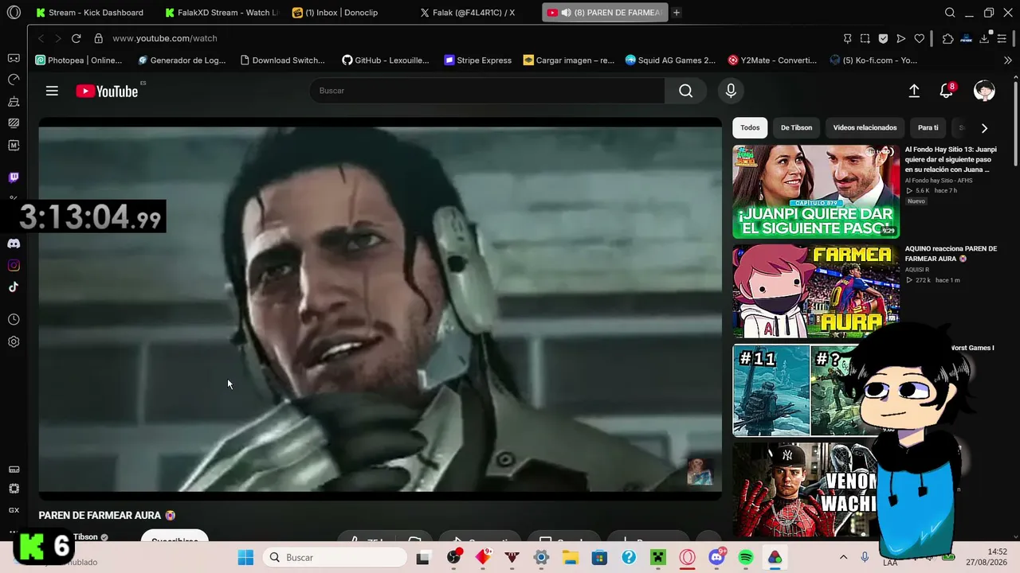Open the Easy Setup sliders icon

(x=1002, y=38)
